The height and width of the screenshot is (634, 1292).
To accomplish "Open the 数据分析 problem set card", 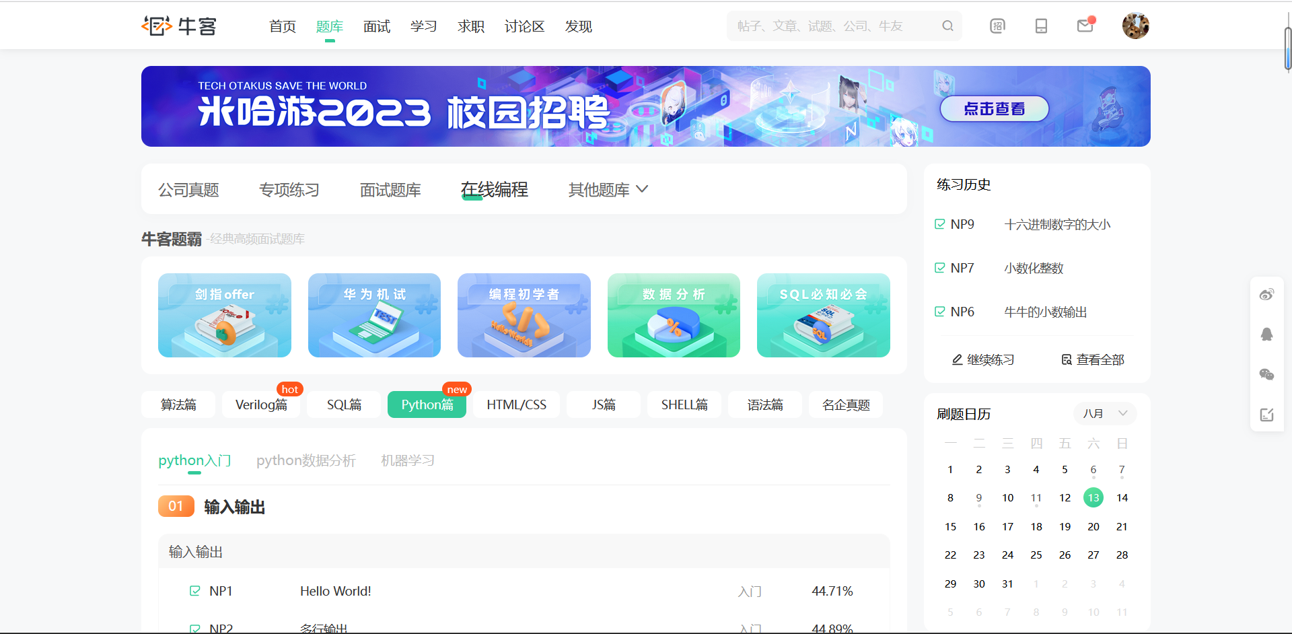I will 674,315.
